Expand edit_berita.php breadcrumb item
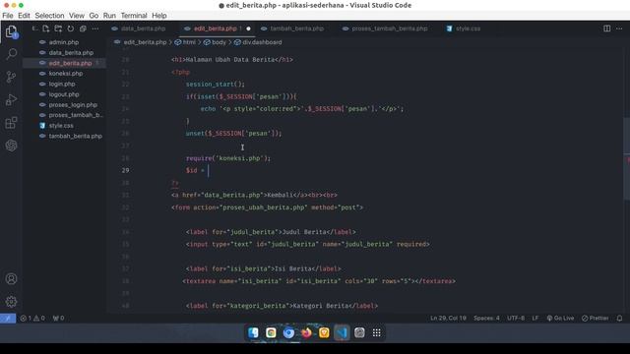 pos(140,42)
